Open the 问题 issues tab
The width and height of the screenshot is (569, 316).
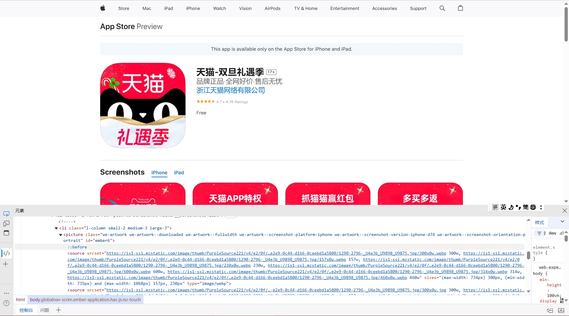click(45, 310)
